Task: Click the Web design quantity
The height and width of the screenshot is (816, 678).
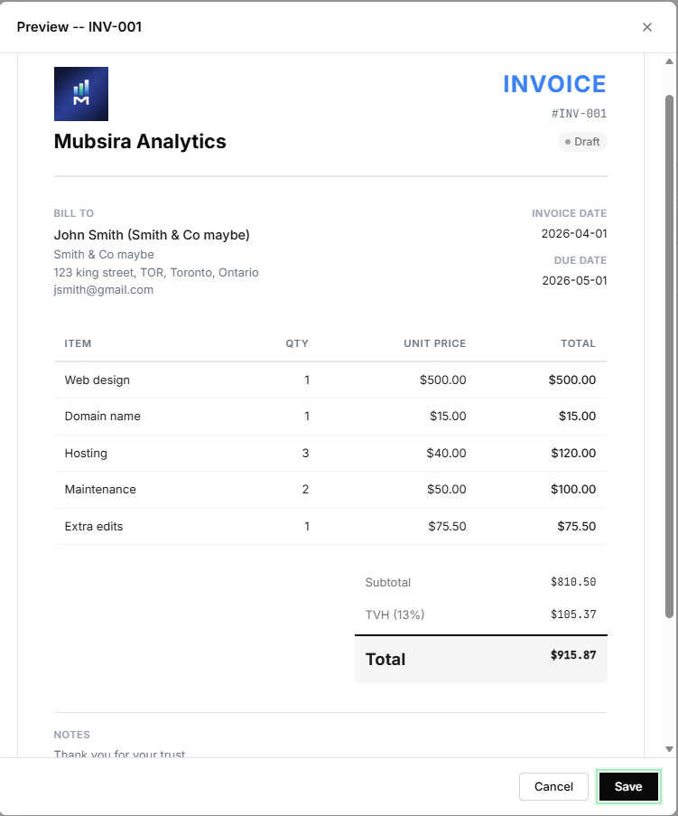Action: click(x=307, y=380)
